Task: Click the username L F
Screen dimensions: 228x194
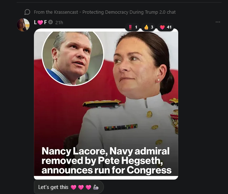Action: 40,22
